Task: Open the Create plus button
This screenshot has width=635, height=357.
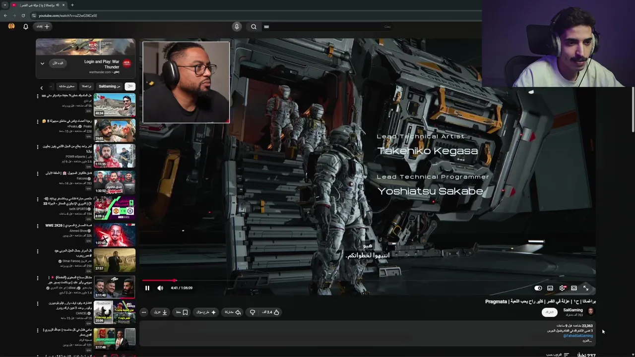Action: coord(43,27)
